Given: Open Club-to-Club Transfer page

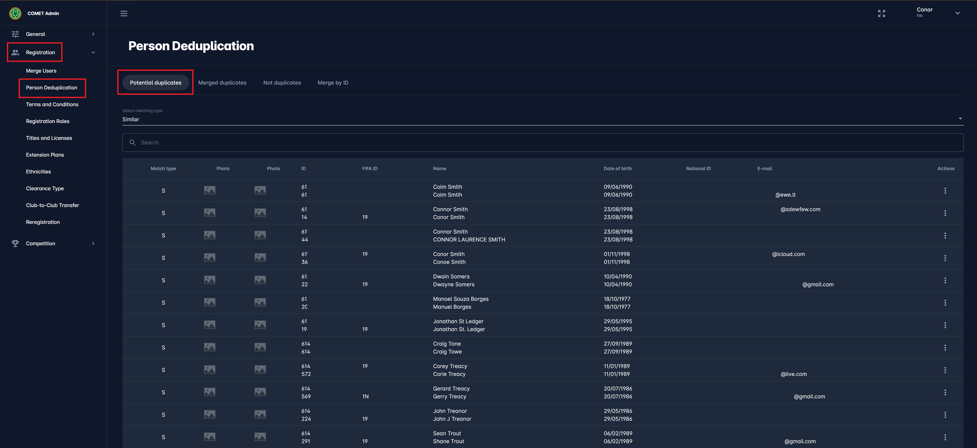Looking at the screenshot, I should 52,205.
